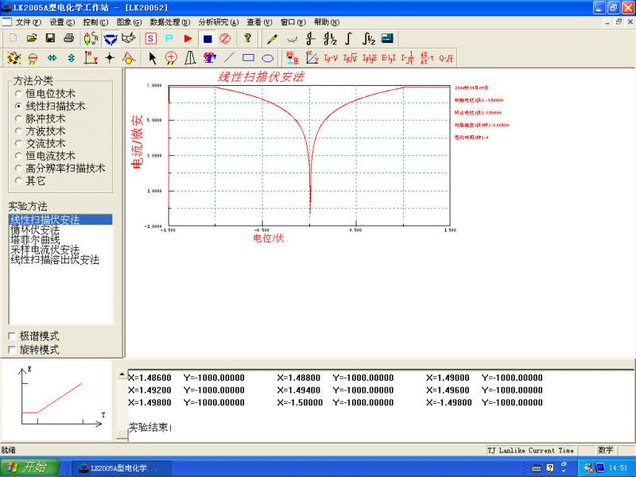Select the integral tool icon
Image resolution: width=636 pixels, height=477 pixels.
point(348,38)
